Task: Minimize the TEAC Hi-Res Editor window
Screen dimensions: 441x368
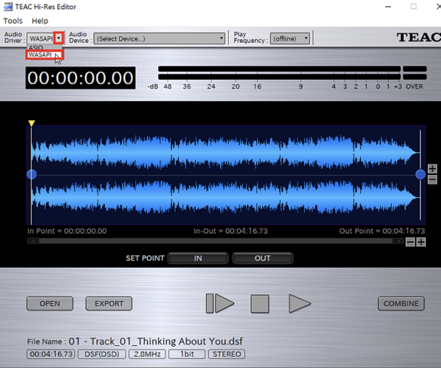Action: pyautogui.click(x=388, y=6)
